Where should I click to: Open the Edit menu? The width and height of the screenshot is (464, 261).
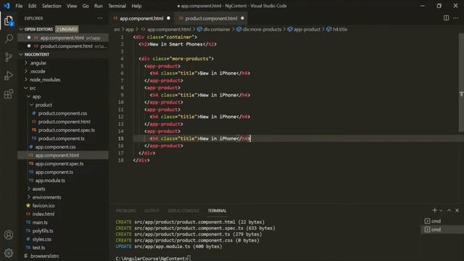coord(32,6)
